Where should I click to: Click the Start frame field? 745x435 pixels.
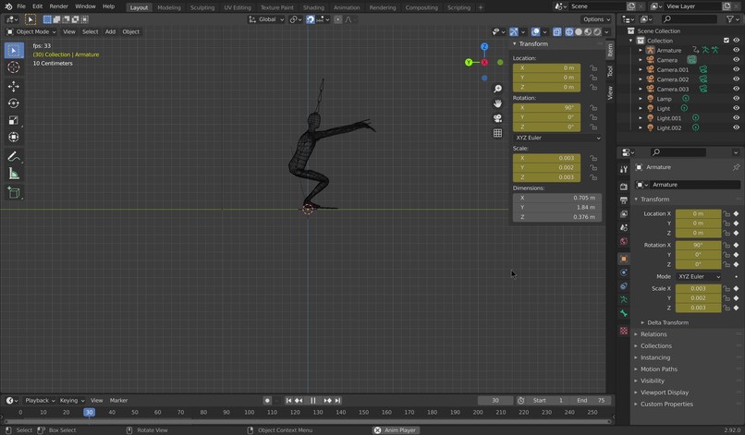[x=547, y=401]
